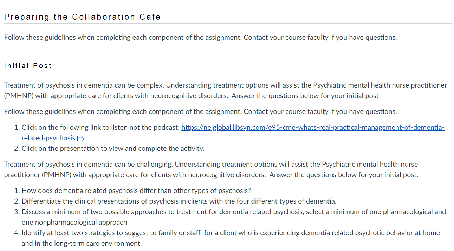The height and width of the screenshot is (251, 454).
Task: Click the "and in the long-term care environment" line
Action: 82,243
